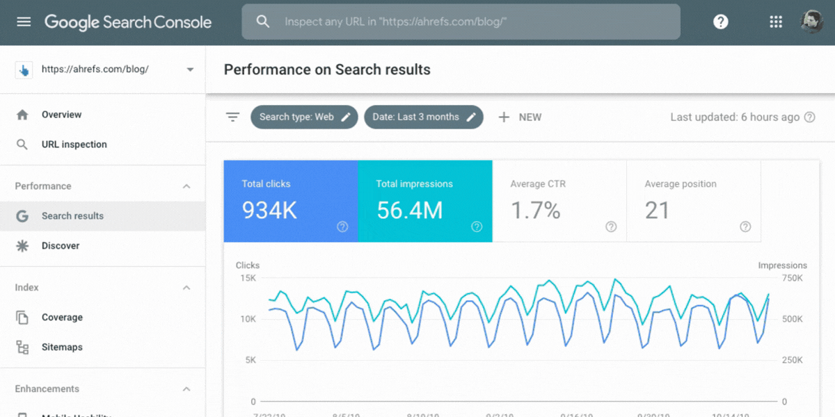
Task: Click the 56.4M total impressions value
Action: coord(409,211)
